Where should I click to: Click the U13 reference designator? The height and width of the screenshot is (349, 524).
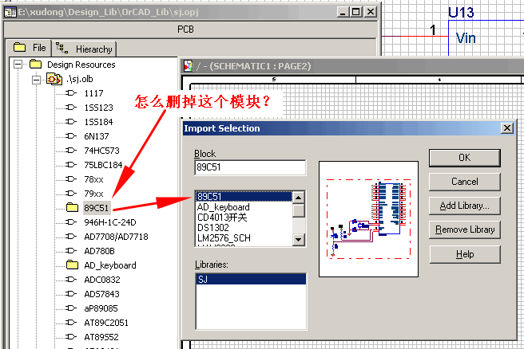461,12
